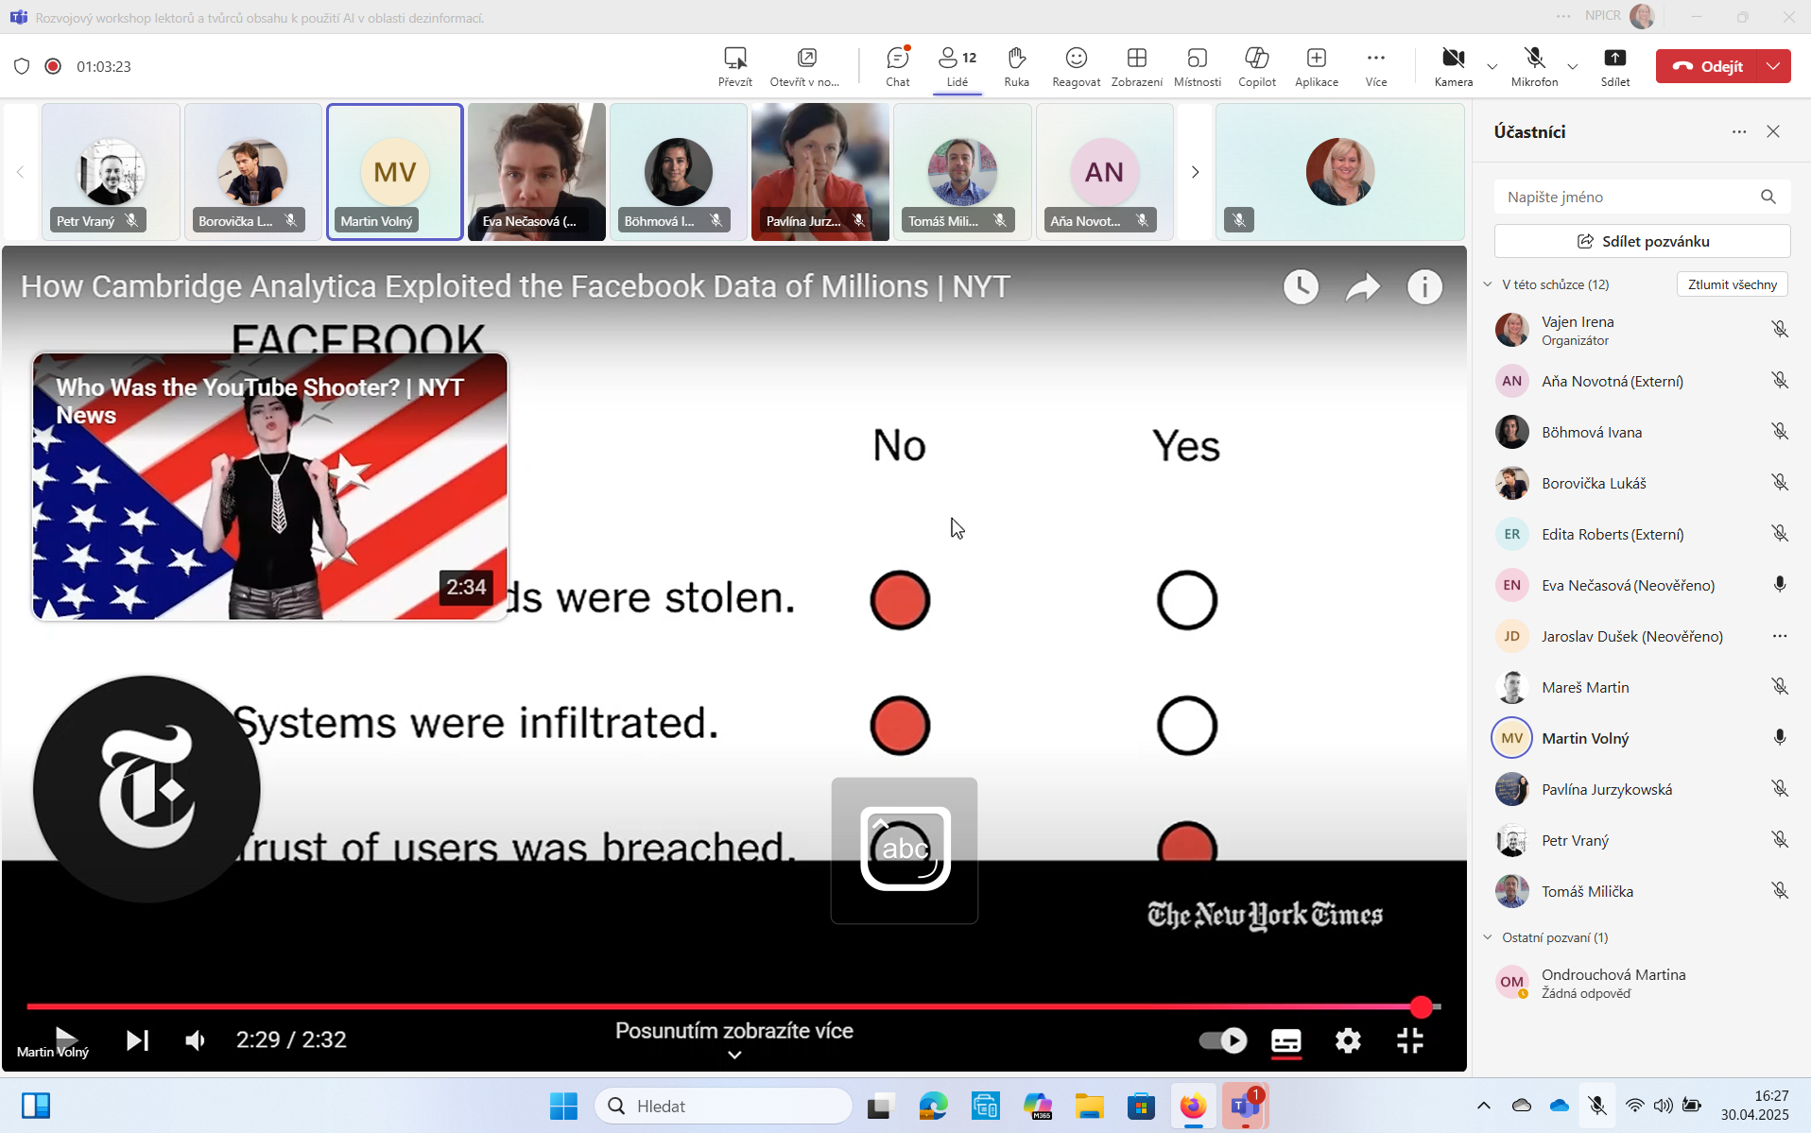Collapse Ostatní pozvaní section
The image size is (1811, 1133).
tap(1488, 937)
